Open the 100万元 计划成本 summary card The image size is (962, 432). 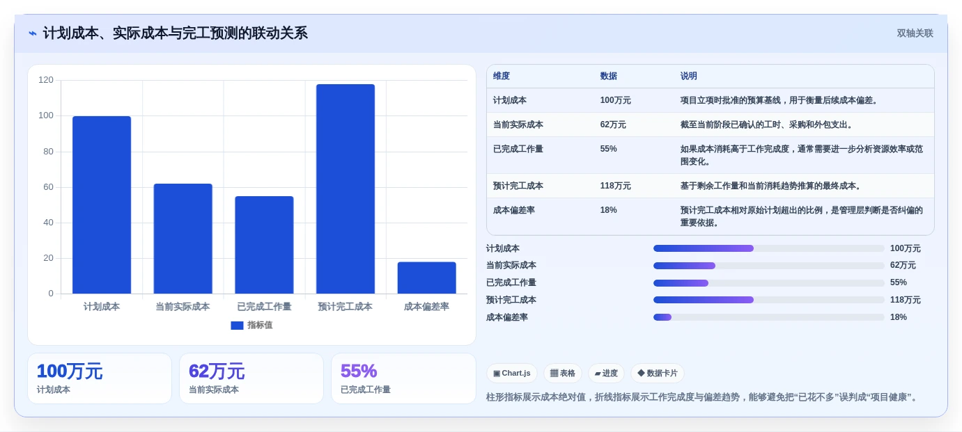click(100, 378)
